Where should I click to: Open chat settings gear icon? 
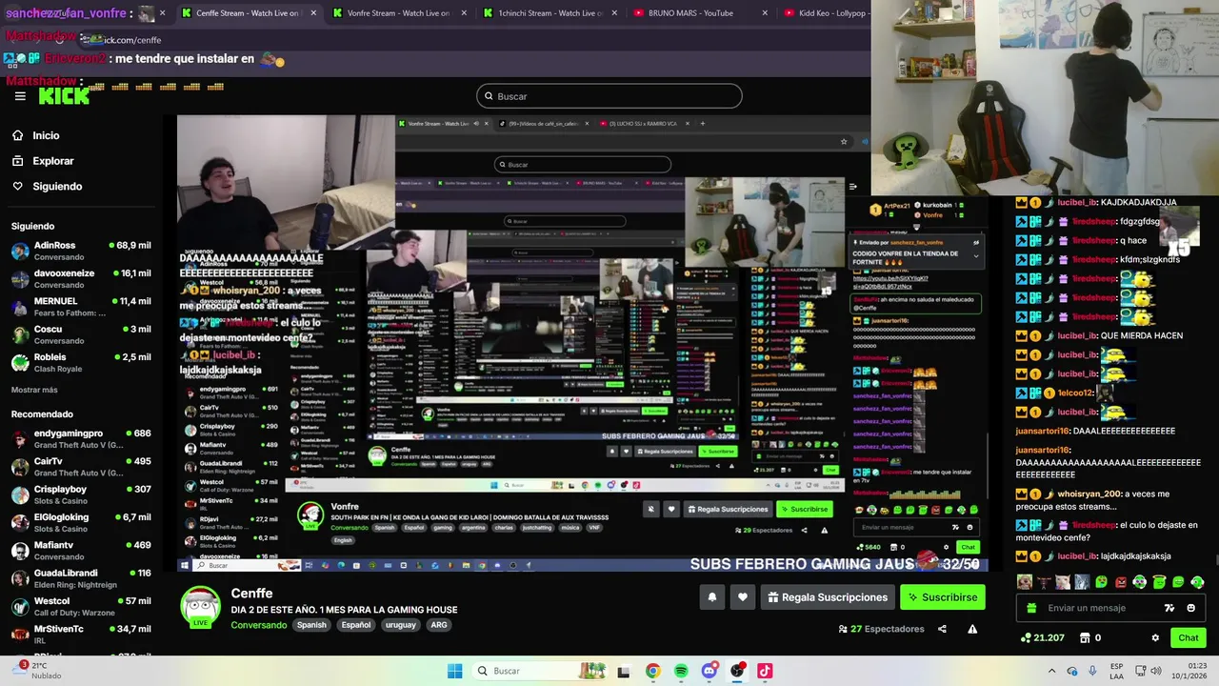[x=1155, y=638]
